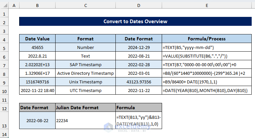This screenshot has height=138, width=255.
Task: Select the cell containing 2.02202E+13
Action: 37,65
